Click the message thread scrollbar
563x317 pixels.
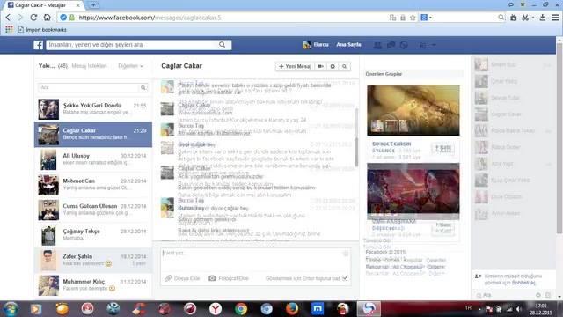[x=356, y=136]
